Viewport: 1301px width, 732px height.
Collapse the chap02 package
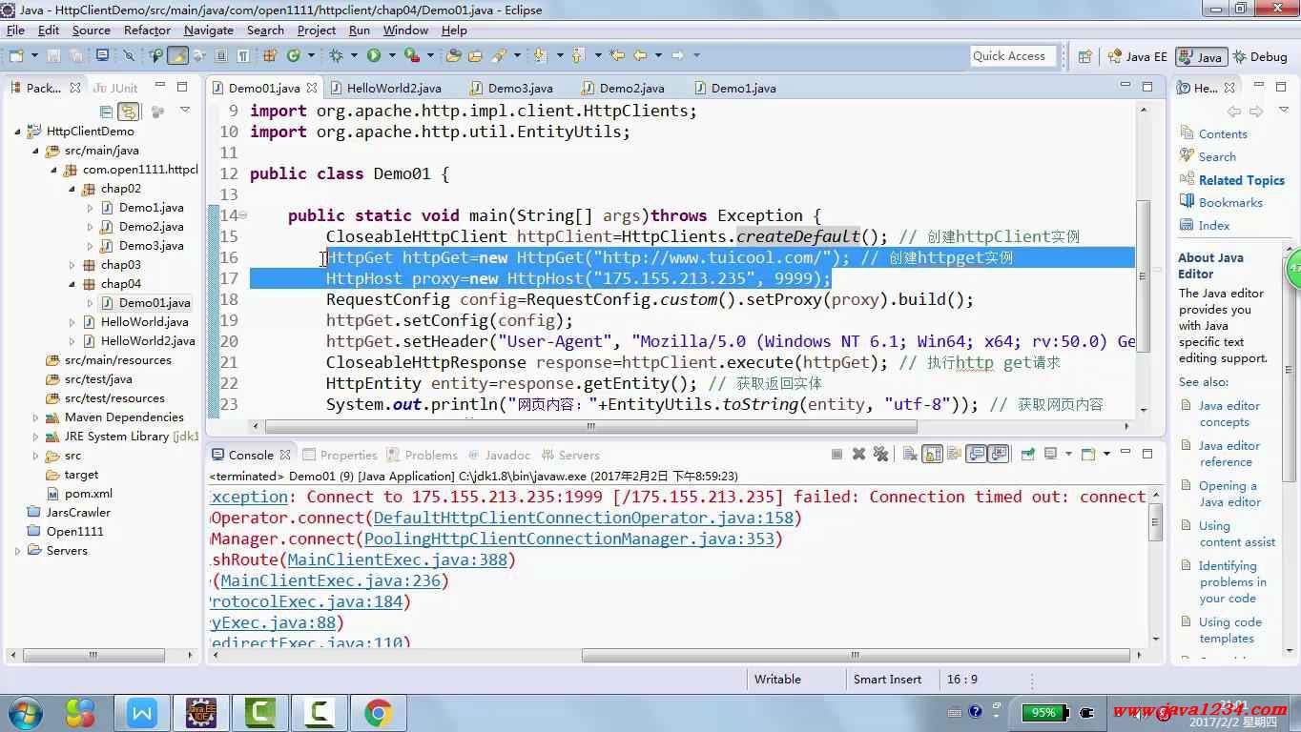click(x=72, y=189)
